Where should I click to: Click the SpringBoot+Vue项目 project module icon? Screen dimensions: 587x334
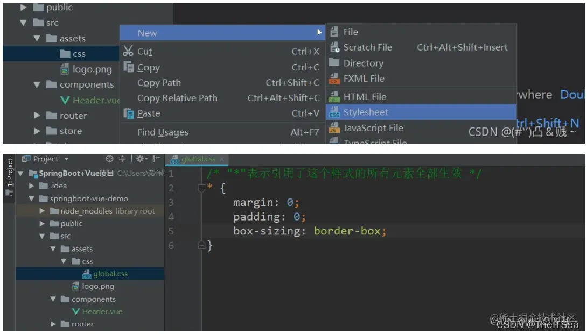coord(33,173)
